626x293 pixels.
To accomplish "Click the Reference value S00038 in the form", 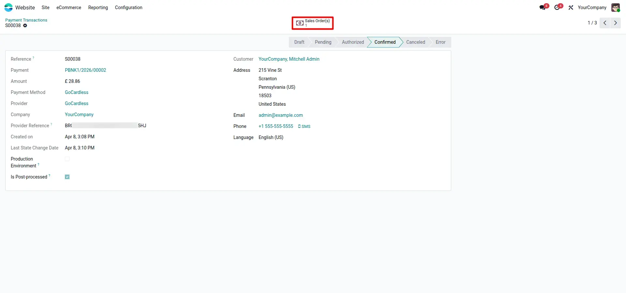I will 73,59.
